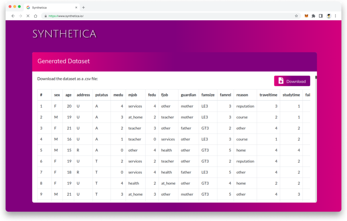Click the 'traveltime' column header
Image resolution: width=347 pixels, height=221 pixels.
pyautogui.click(x=268, y=95)
